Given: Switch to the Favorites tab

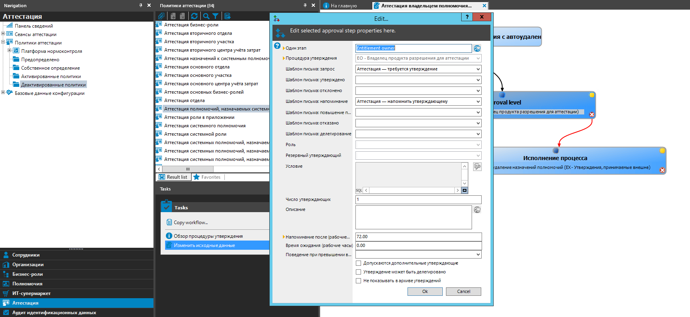Looking at the screenshot, I should click(207, 177).
